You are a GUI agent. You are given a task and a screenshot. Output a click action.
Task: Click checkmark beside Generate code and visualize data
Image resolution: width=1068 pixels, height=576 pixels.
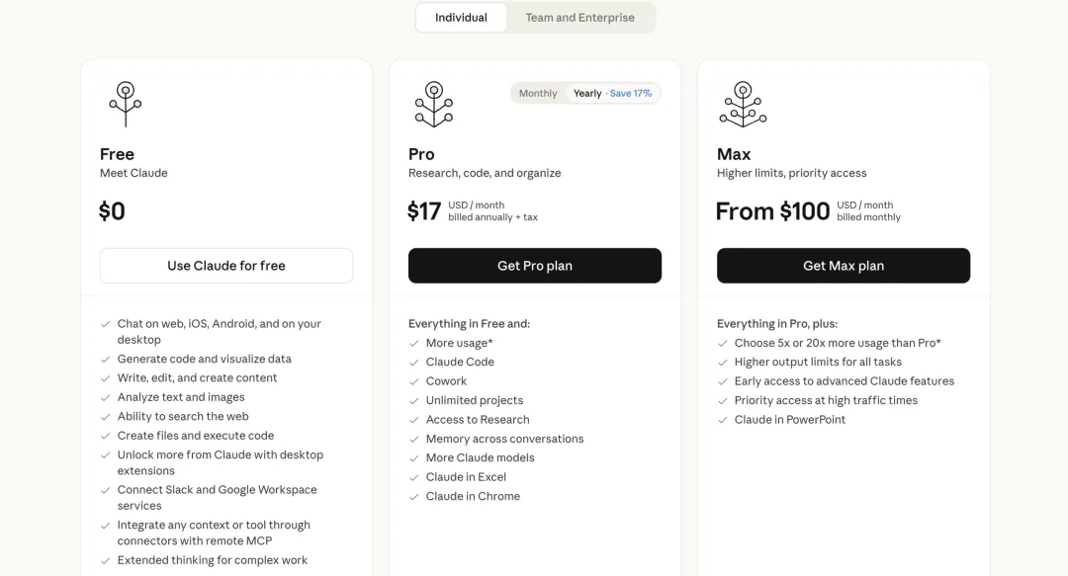coord(106,360)
